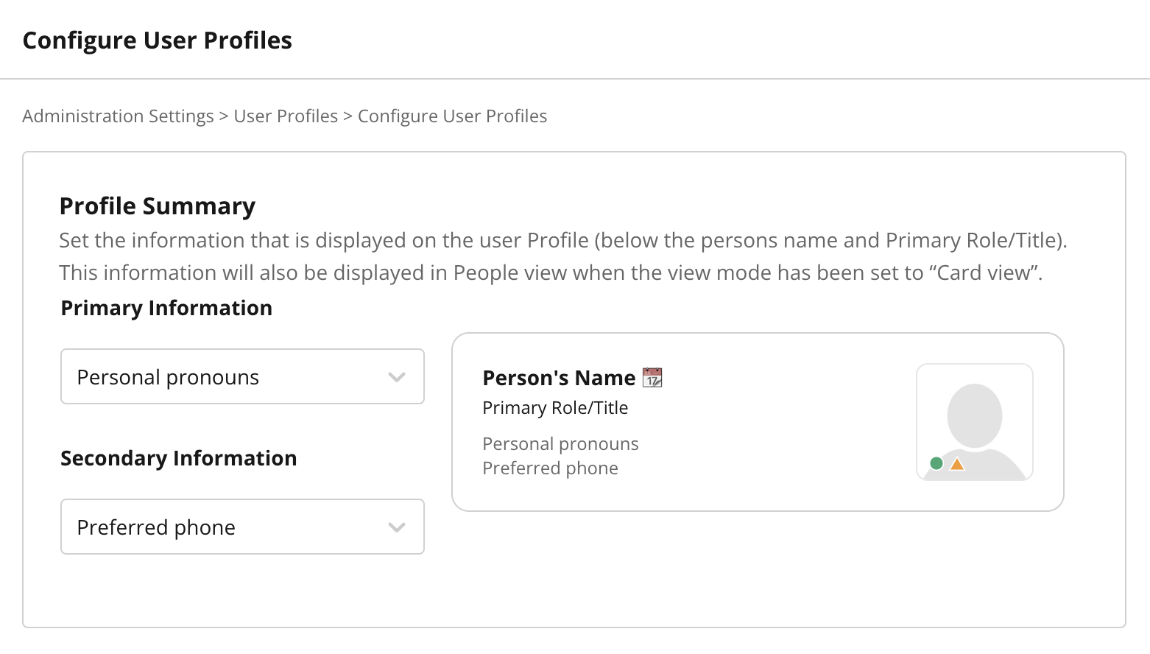Click the green status dot on avatar
The height and width of the screenshot is (654, 1150).
[x=936, y=463]
